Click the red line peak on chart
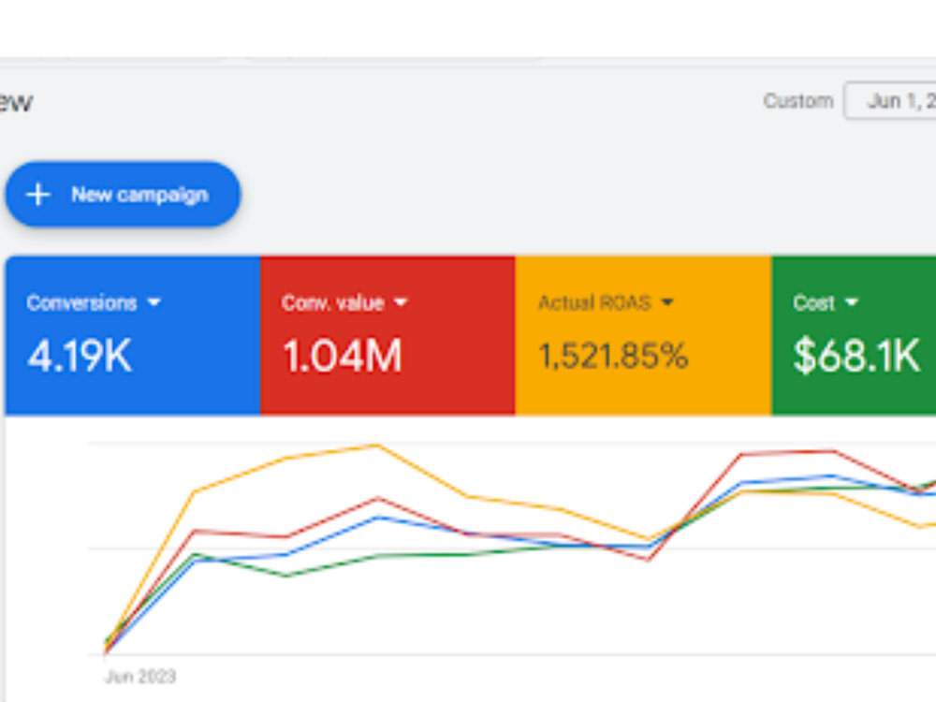Screen dimensions: 936x702 tap(833, 451)
